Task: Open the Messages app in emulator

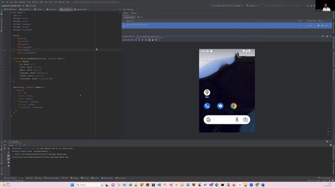Action: pos(220,106)
